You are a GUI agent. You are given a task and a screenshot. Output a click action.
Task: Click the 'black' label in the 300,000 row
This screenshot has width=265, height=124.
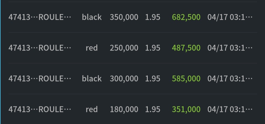[92, 79]
